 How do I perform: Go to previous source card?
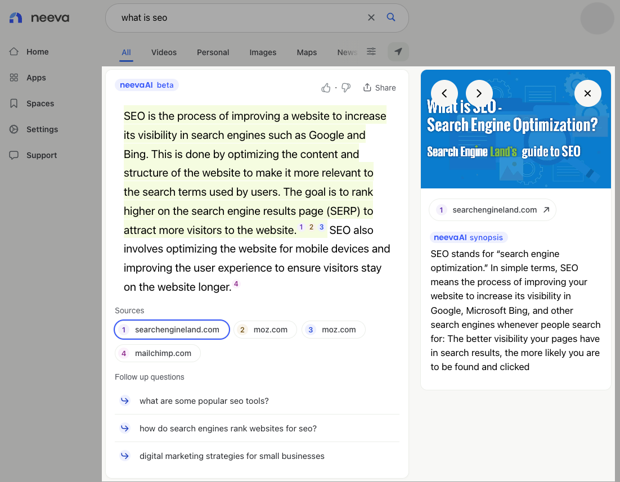(x=444, y=93)
